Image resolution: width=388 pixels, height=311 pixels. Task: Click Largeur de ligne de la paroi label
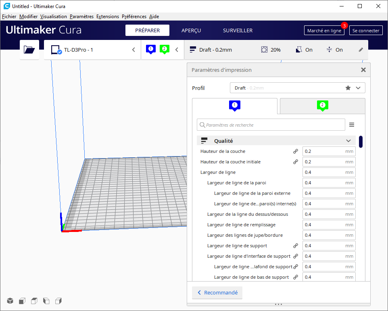[x=237, y=183]
